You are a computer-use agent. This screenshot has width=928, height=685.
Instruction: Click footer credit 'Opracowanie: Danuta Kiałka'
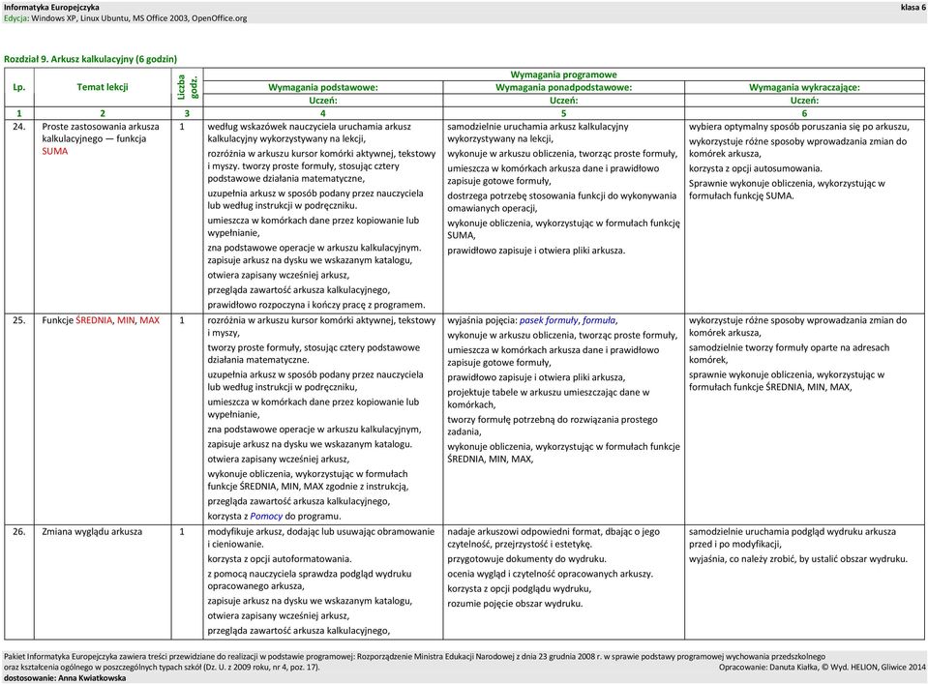click(768, 668)
